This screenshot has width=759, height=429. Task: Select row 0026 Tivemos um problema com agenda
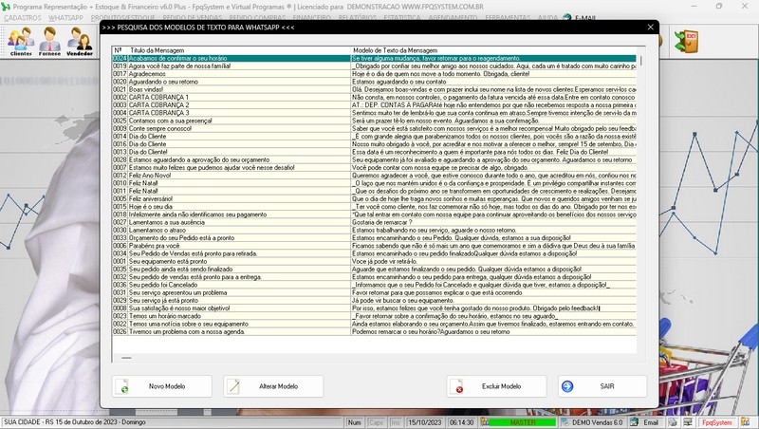coord(374,331)
